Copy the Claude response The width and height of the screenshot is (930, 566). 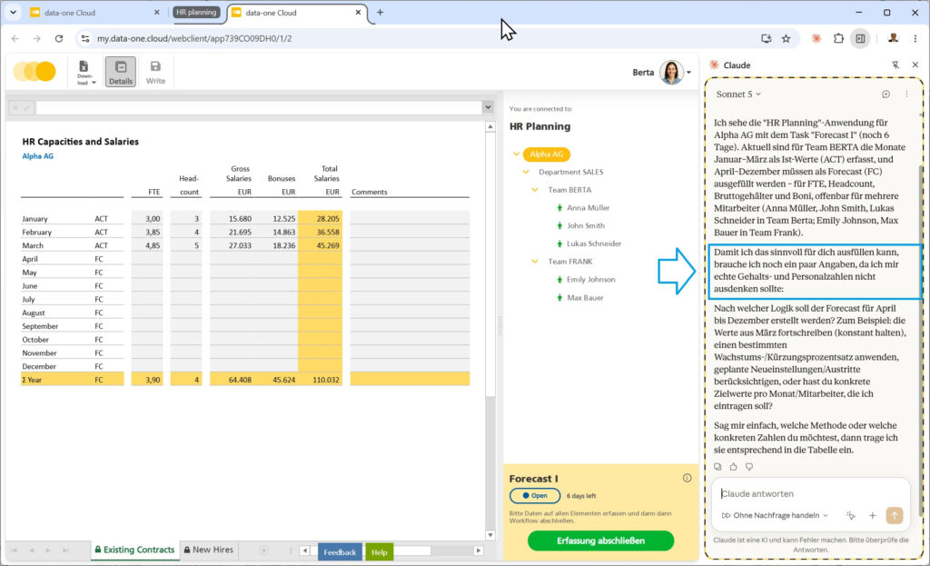pyautogui.click(x=717, y=467)
